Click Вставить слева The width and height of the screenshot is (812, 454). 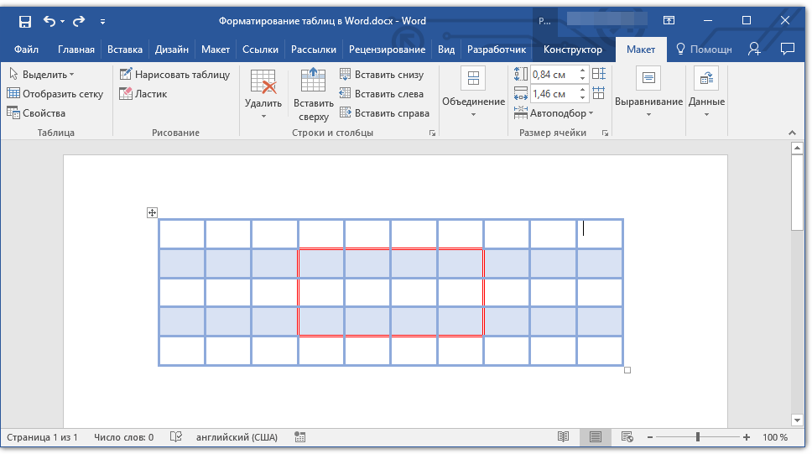[382, 94]
